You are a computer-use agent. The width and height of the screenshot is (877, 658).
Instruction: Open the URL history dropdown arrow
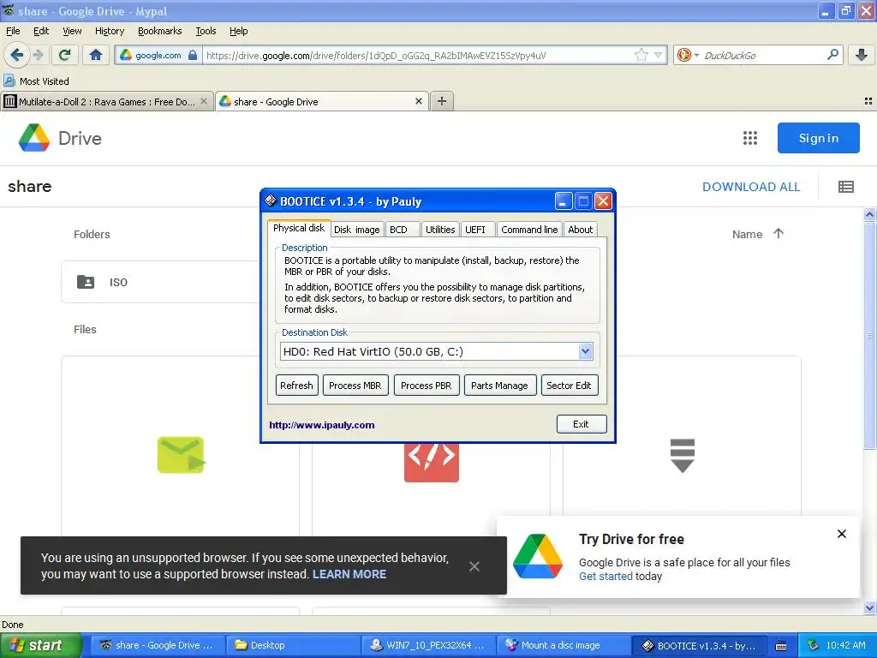(659, 55)
